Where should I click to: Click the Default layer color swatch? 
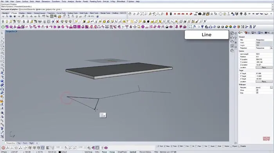point(59,152)
